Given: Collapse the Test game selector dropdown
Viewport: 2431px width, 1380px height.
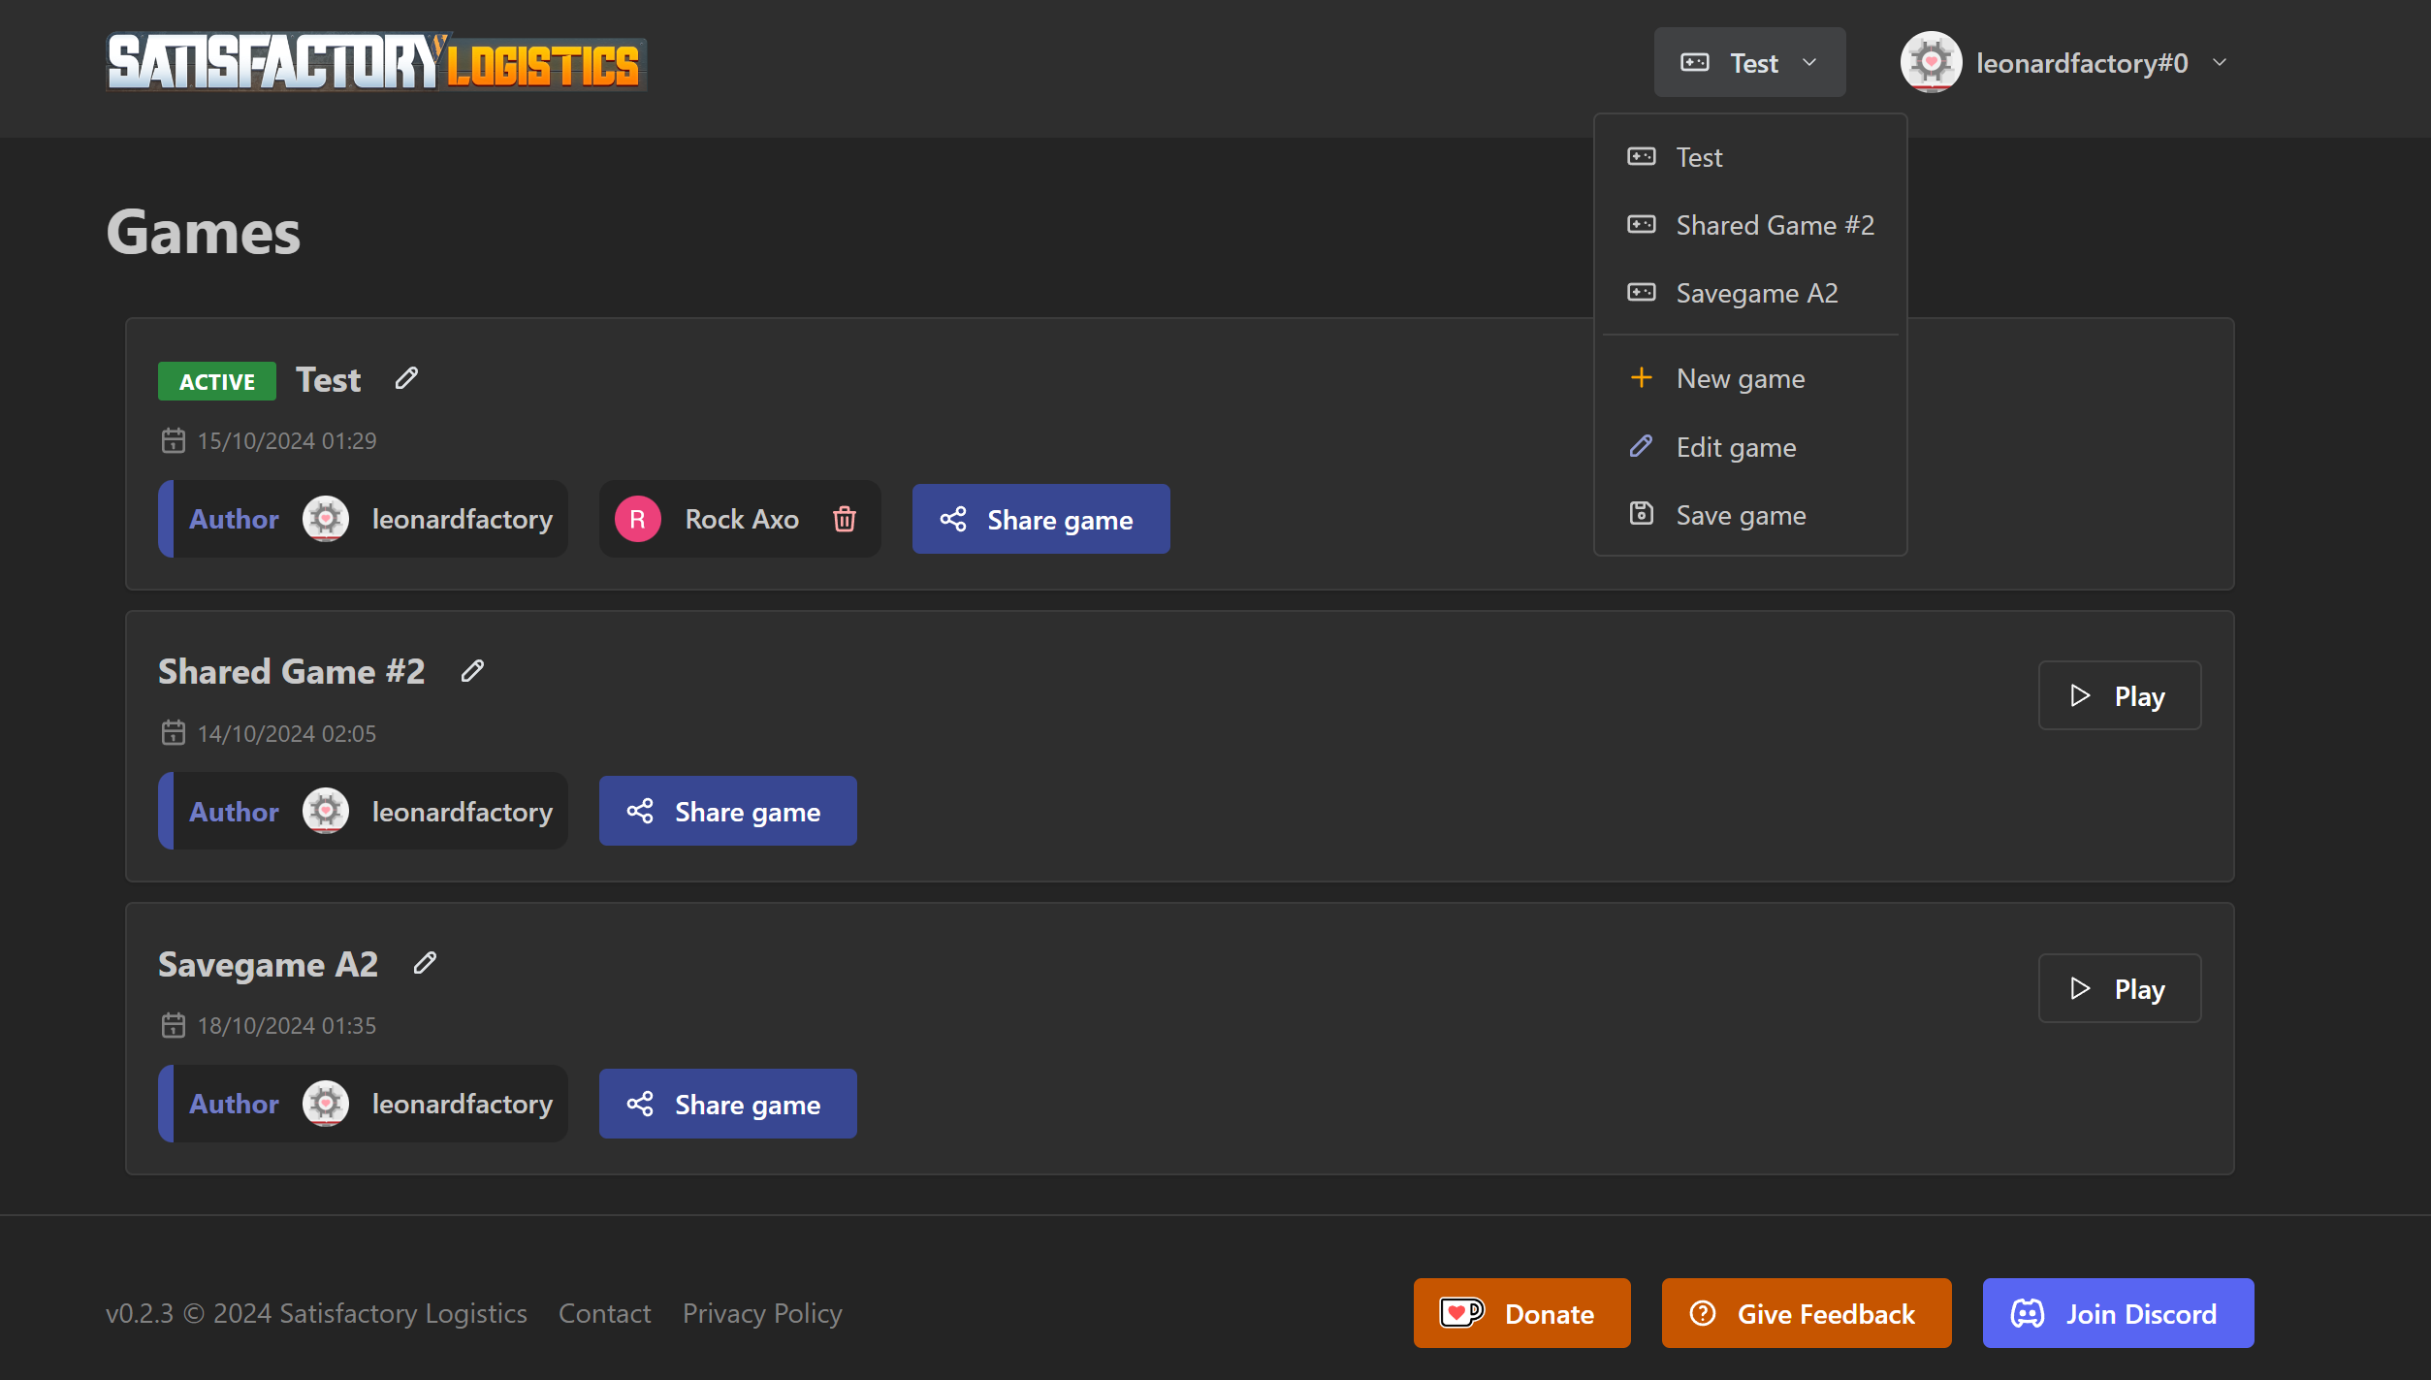Looking at the screenshot, I should pos(1749,63).
